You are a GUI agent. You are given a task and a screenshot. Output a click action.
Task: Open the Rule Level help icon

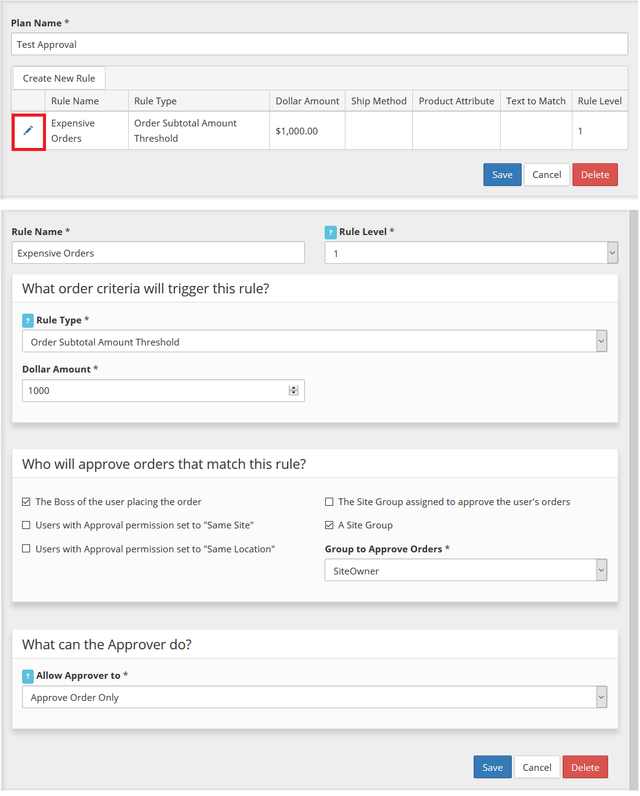[330, 232]
